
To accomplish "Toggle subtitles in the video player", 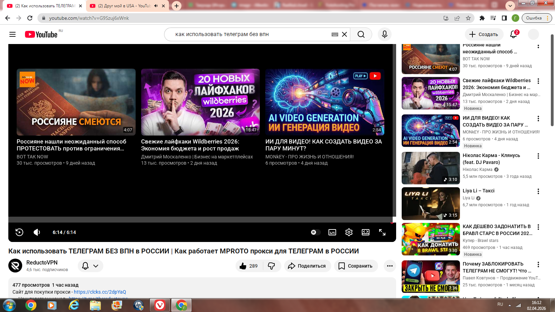I will [332, 232].
